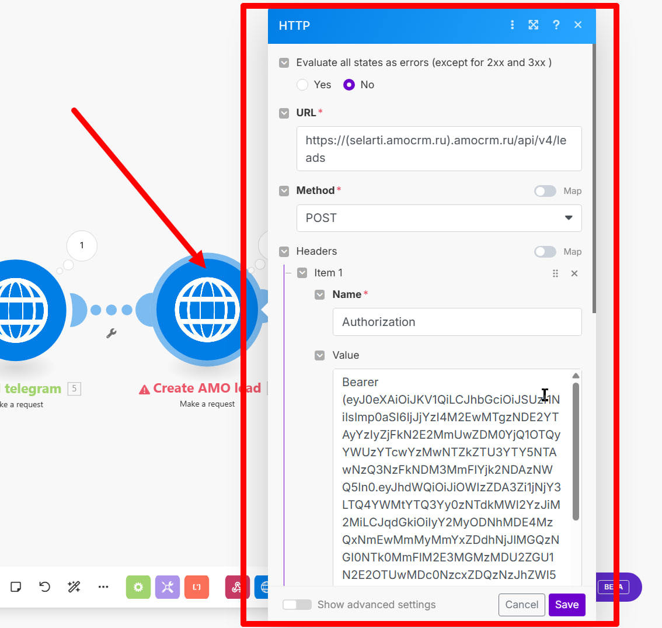Select the No radio option
662x628 pixels.
point(349,85)
